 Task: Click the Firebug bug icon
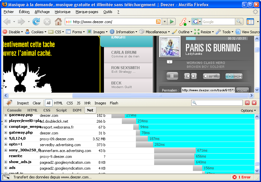[9, 103]
